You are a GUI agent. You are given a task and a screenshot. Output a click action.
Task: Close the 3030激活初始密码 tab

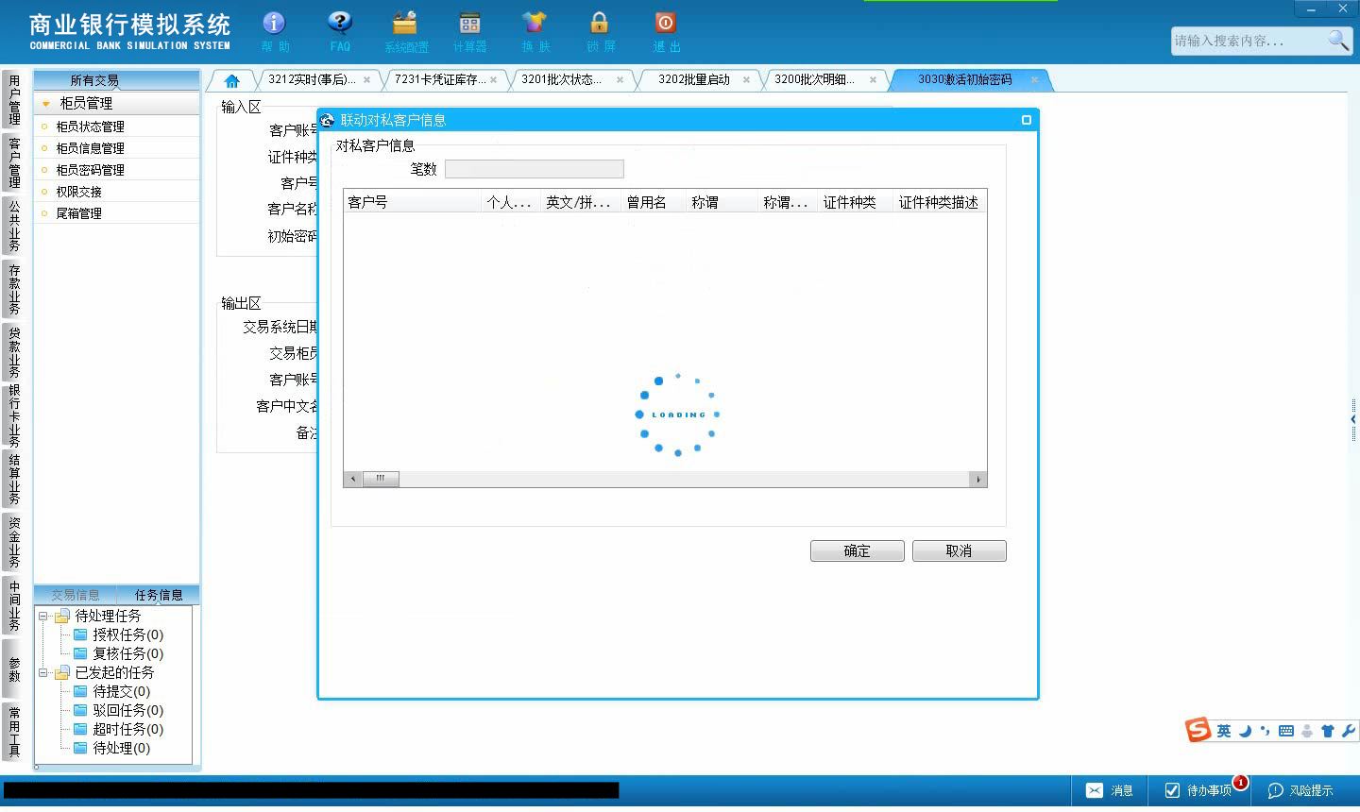pos(1034,80)
